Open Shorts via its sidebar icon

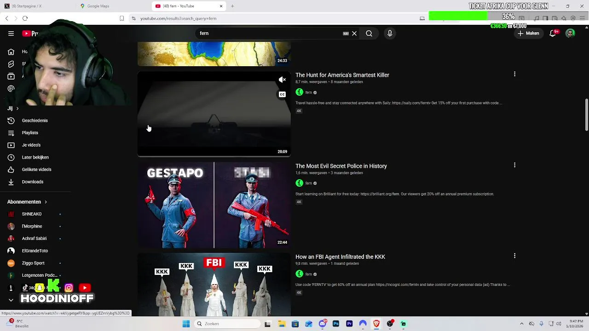pos(11,64)
